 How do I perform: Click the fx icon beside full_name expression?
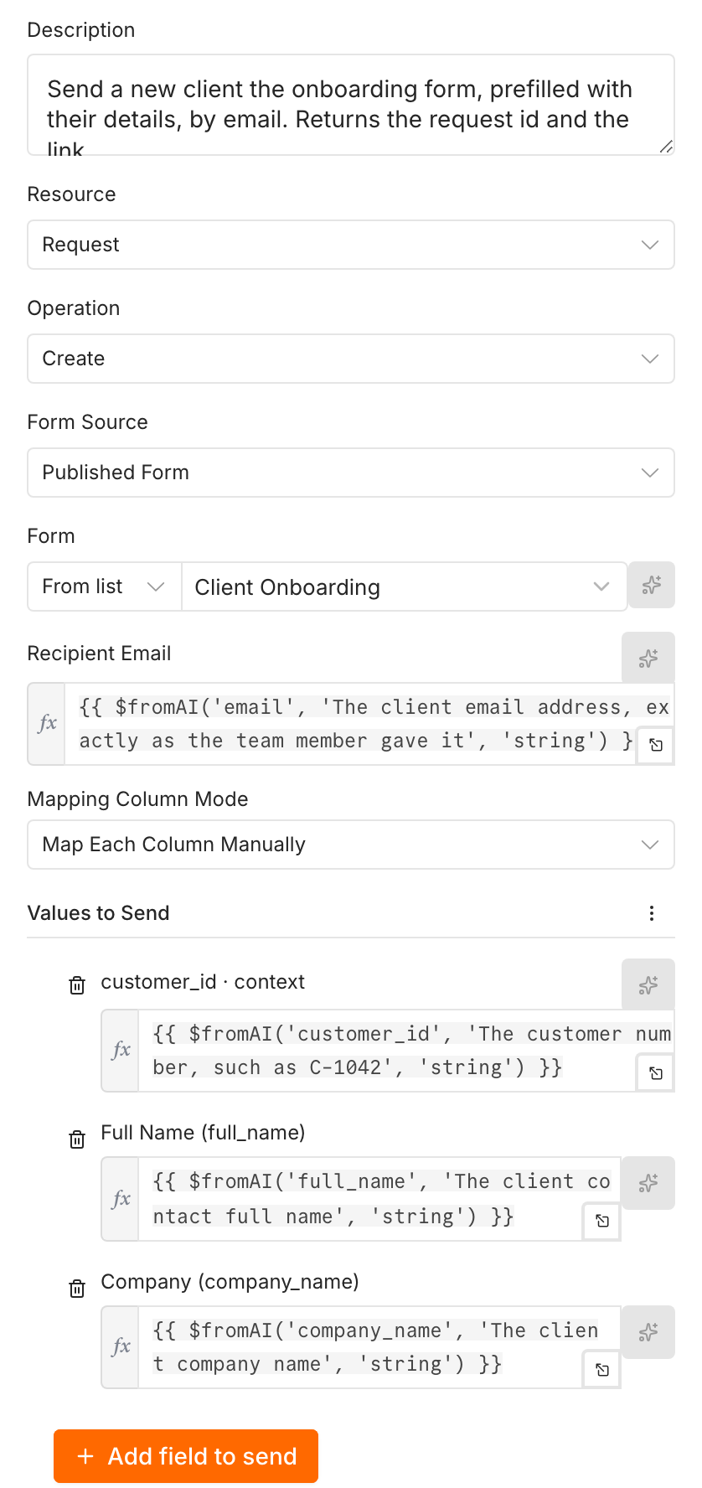point(121,1199)
